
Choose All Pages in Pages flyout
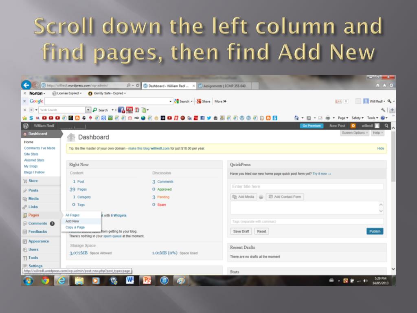[x=72, y=215]
